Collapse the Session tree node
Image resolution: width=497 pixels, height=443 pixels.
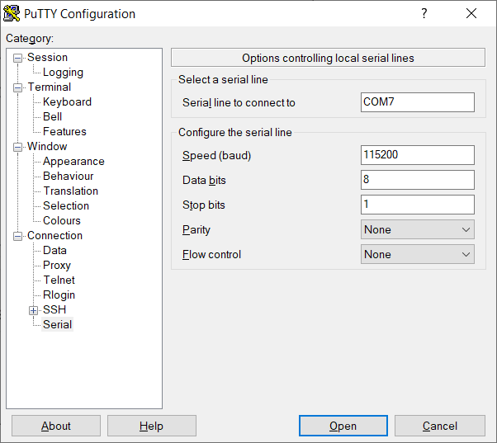click(19, 58)
